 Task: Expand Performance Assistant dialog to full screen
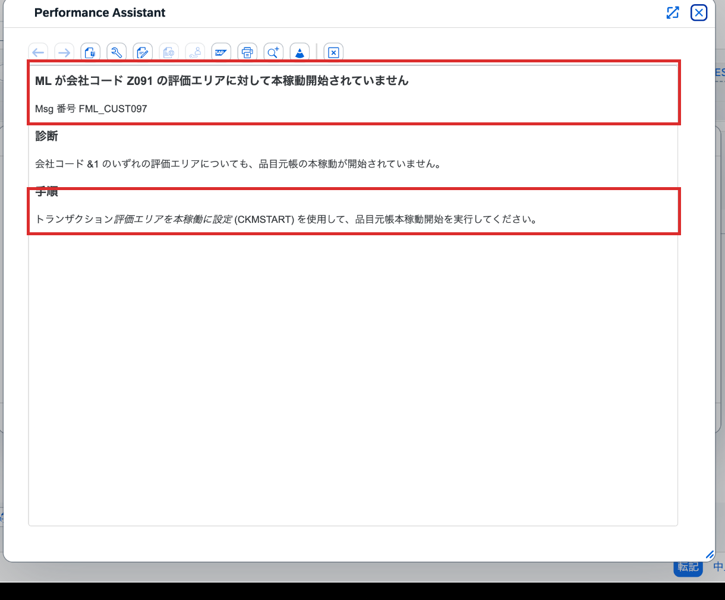(673, 12)
